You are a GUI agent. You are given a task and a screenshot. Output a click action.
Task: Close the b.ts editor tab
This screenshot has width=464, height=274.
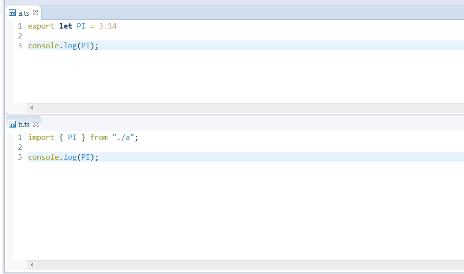pyautogui.click(x=36, y=125)
